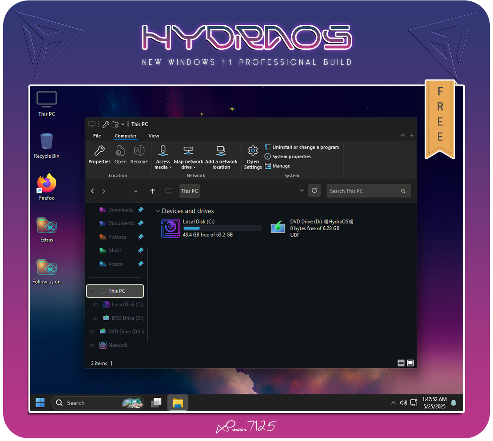Collapse the ribbon with the chevron

point(402,135)
